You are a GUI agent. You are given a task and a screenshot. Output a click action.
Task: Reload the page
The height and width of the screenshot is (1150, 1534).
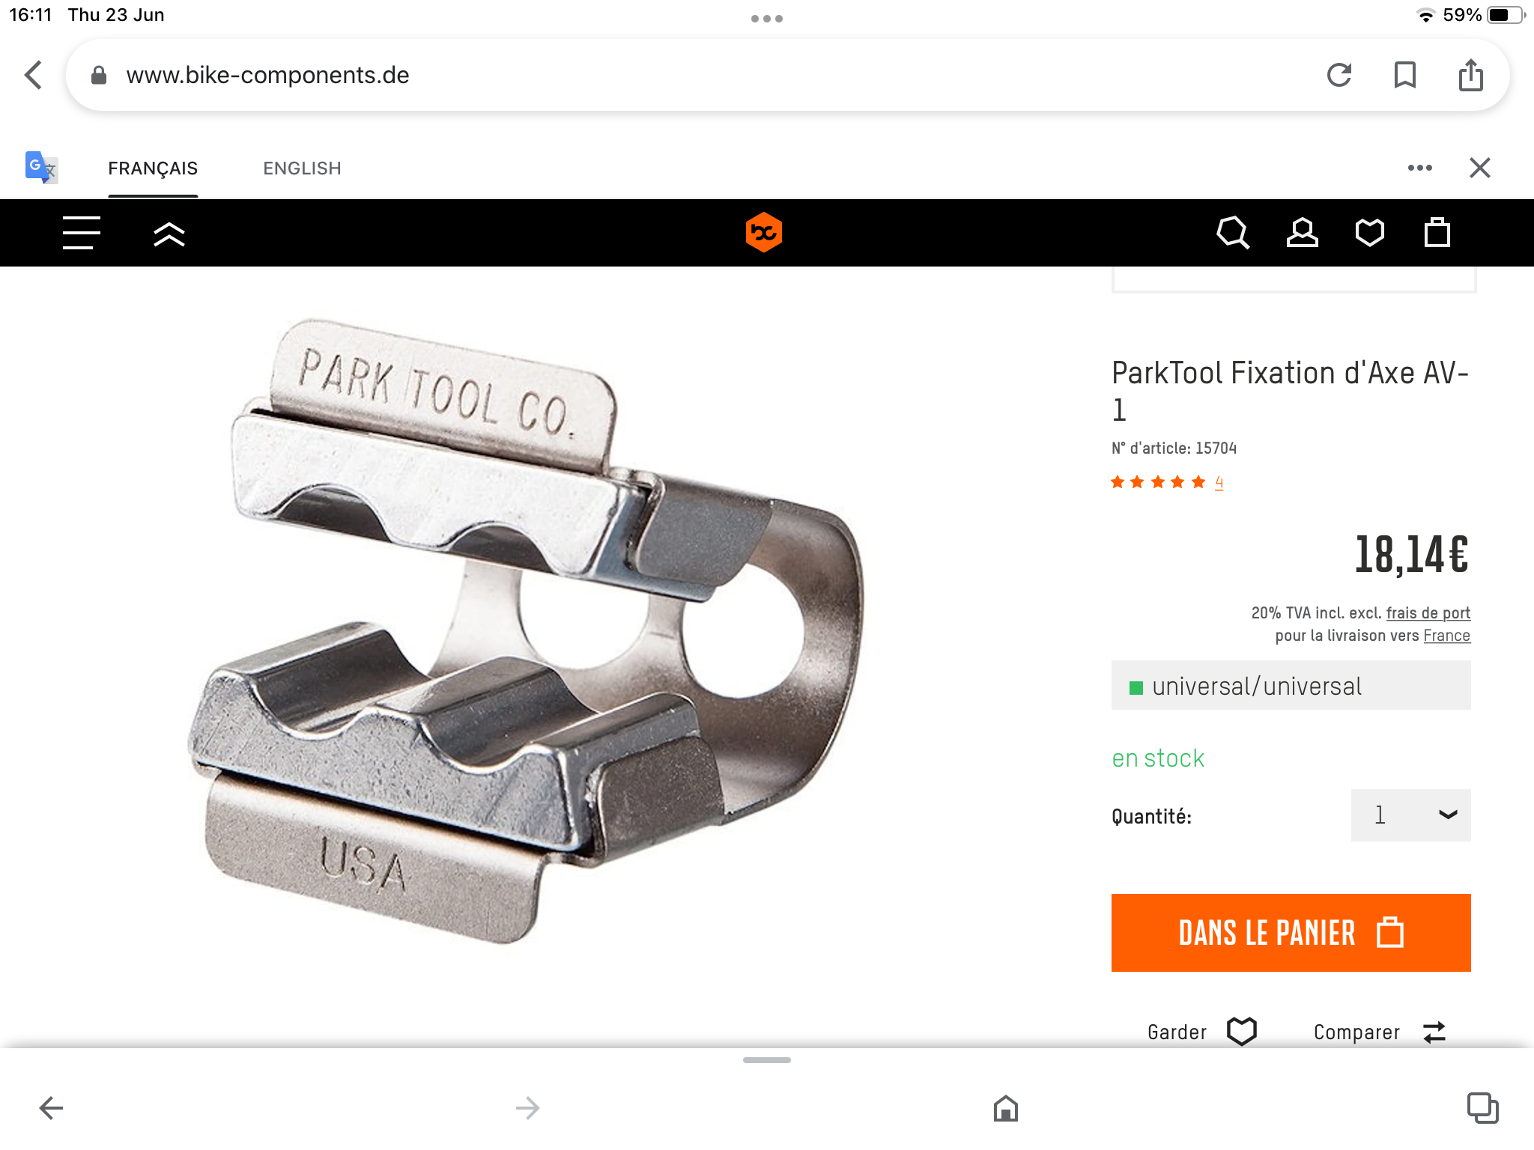[x=1339, y=75]
